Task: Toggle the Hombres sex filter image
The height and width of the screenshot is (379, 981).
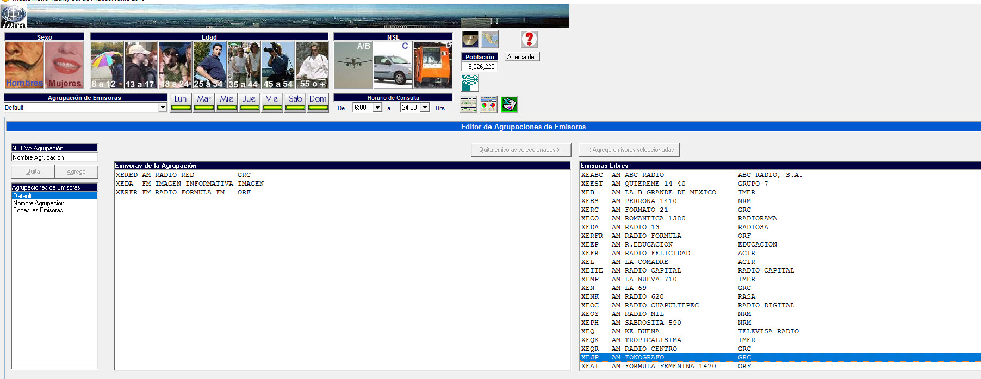Action: [x=24, y=65]
